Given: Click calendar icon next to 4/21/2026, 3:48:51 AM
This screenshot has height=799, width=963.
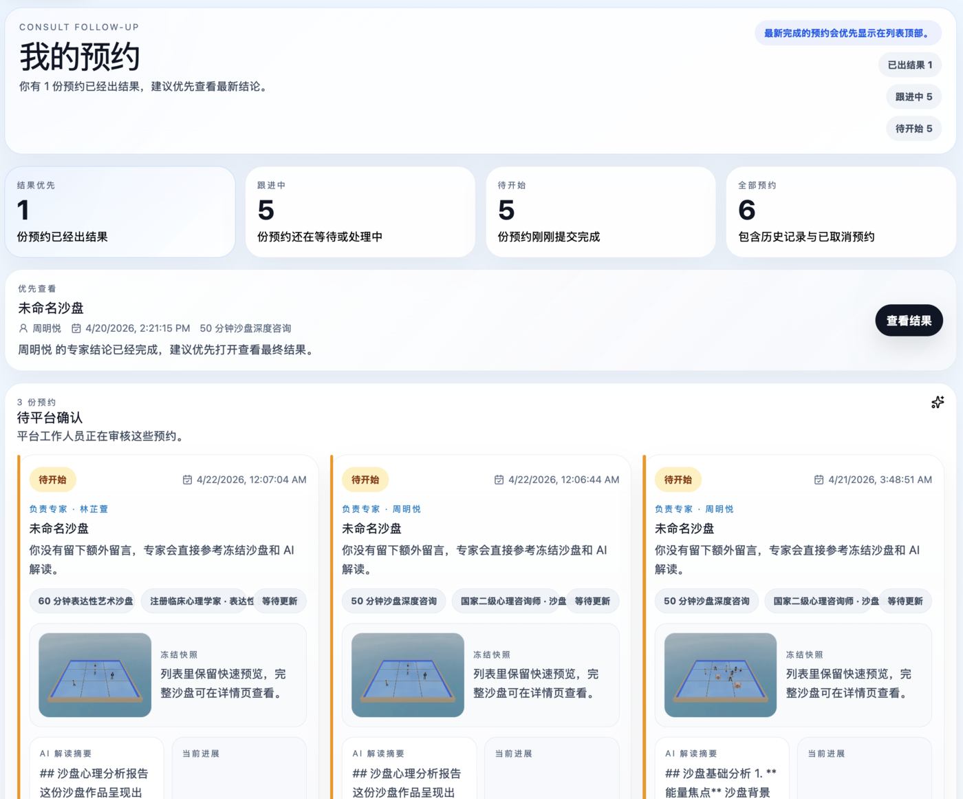Looking at the screenshot, I should [x=819, y=480].
